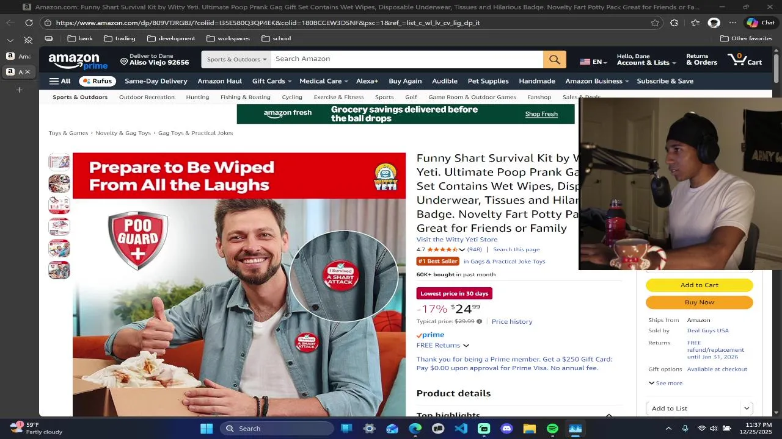Click the Buy Now button
The width and height of the screenshot is (782, 439).
click(700, 302)
